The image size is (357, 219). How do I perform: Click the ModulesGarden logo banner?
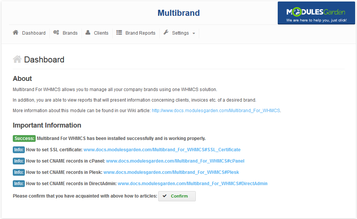(x=316, y=13)
